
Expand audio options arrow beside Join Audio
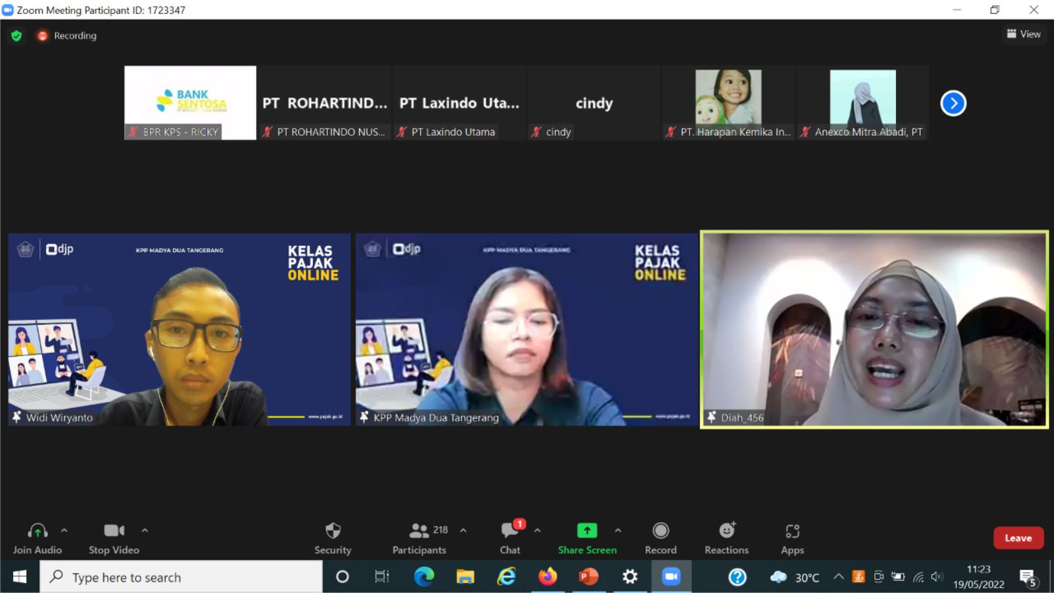click(x=64, y=530)
